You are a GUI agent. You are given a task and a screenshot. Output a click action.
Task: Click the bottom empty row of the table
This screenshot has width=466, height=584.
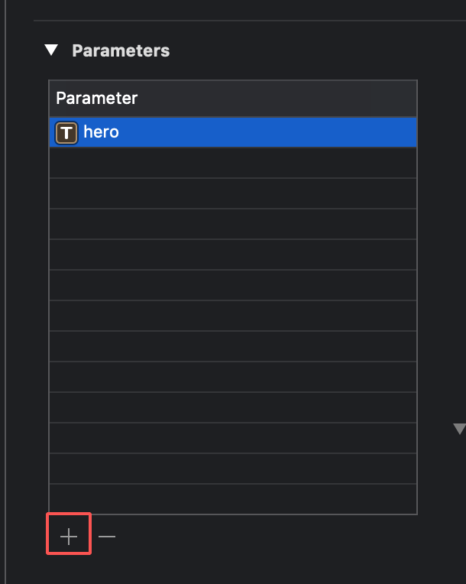pyautogui.click(x=233, y=499)
